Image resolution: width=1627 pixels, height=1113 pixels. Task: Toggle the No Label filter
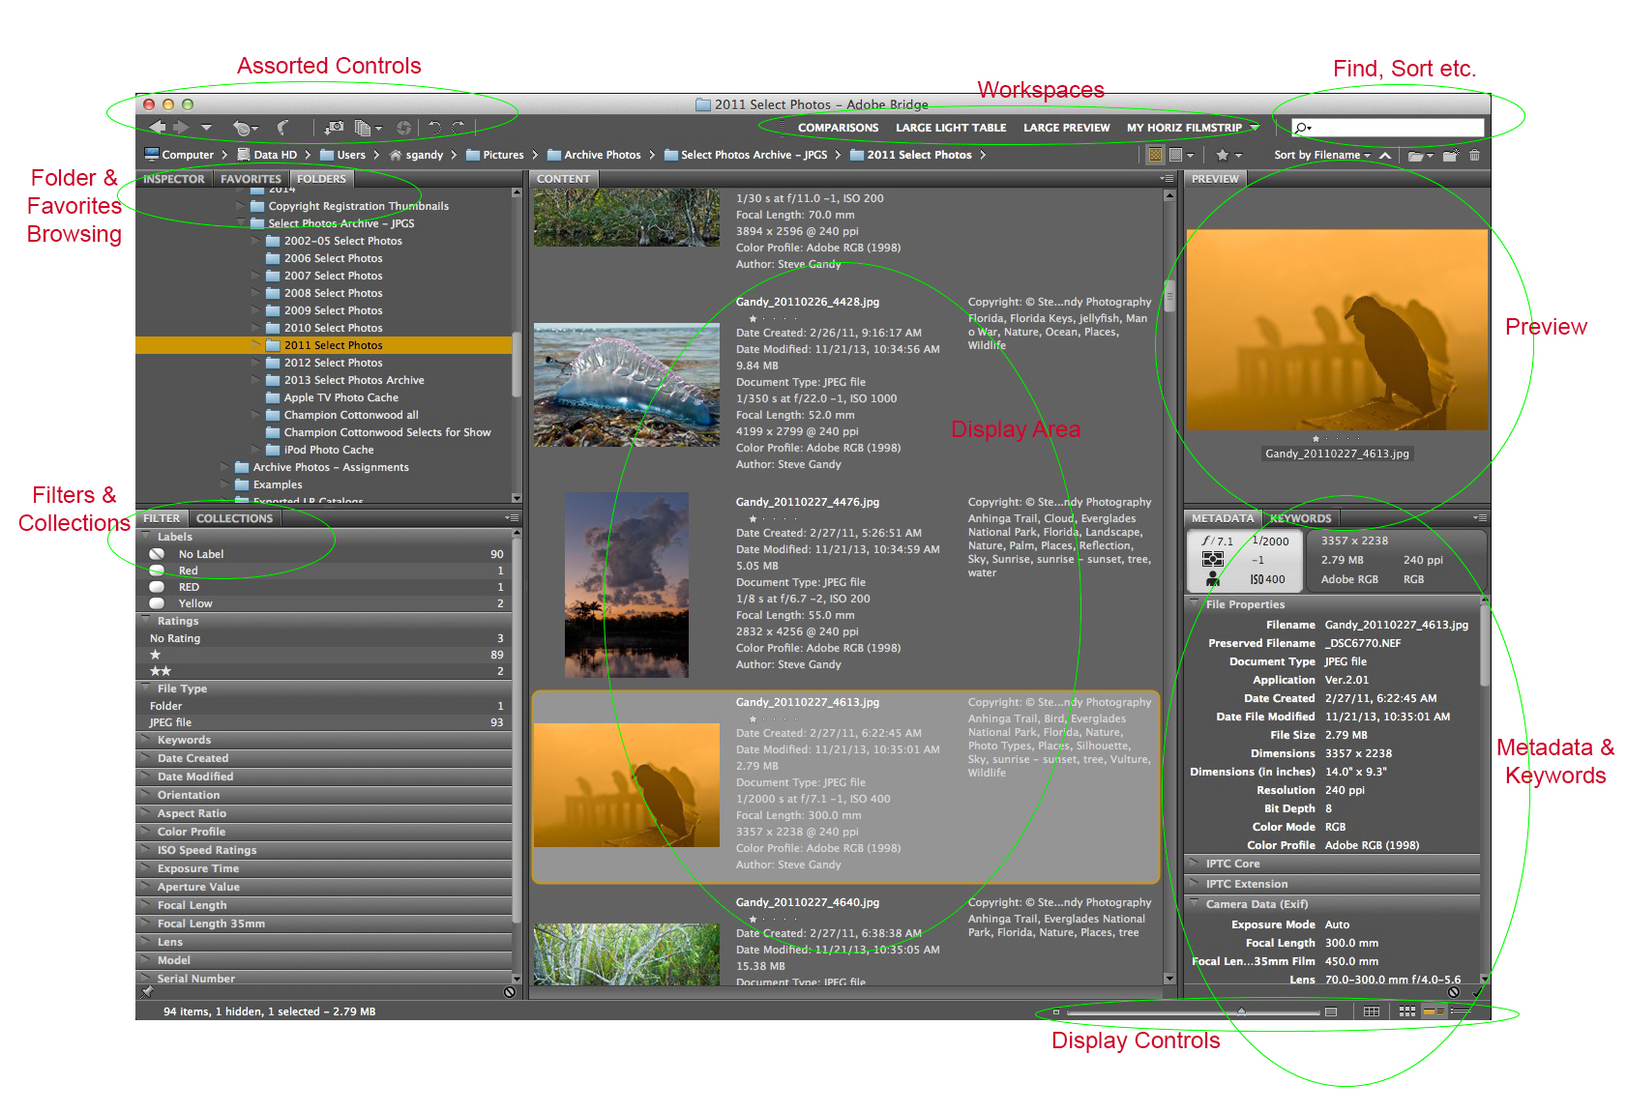click(x=323, y=554)
